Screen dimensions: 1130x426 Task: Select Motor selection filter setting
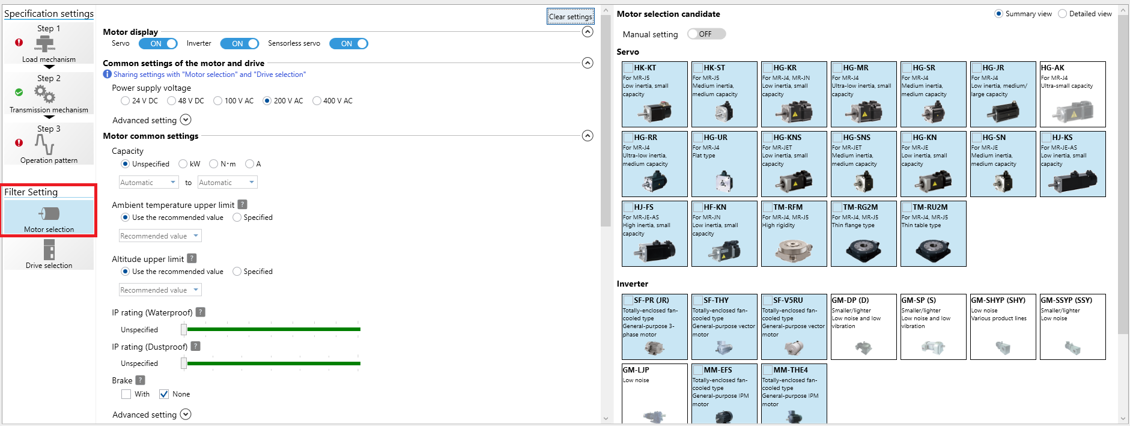pyautogui.click(x=49, y=217)
